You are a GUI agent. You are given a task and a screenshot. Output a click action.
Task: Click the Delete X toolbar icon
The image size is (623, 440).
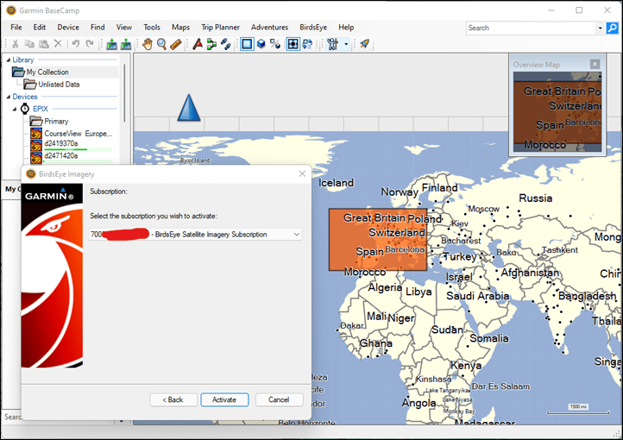tap(58, 44)
